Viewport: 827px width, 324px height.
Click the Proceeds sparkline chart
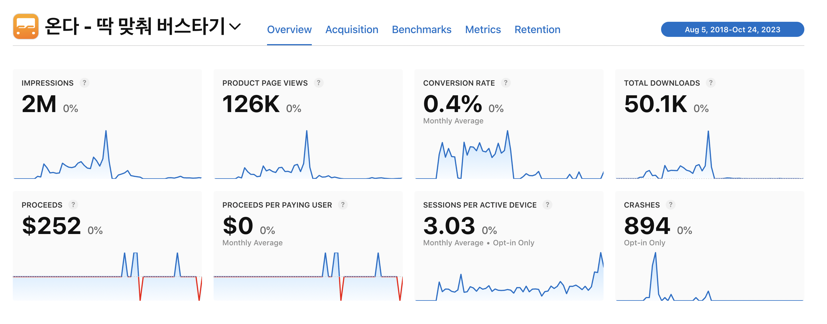pyautogui.click(x=108, y=276)
